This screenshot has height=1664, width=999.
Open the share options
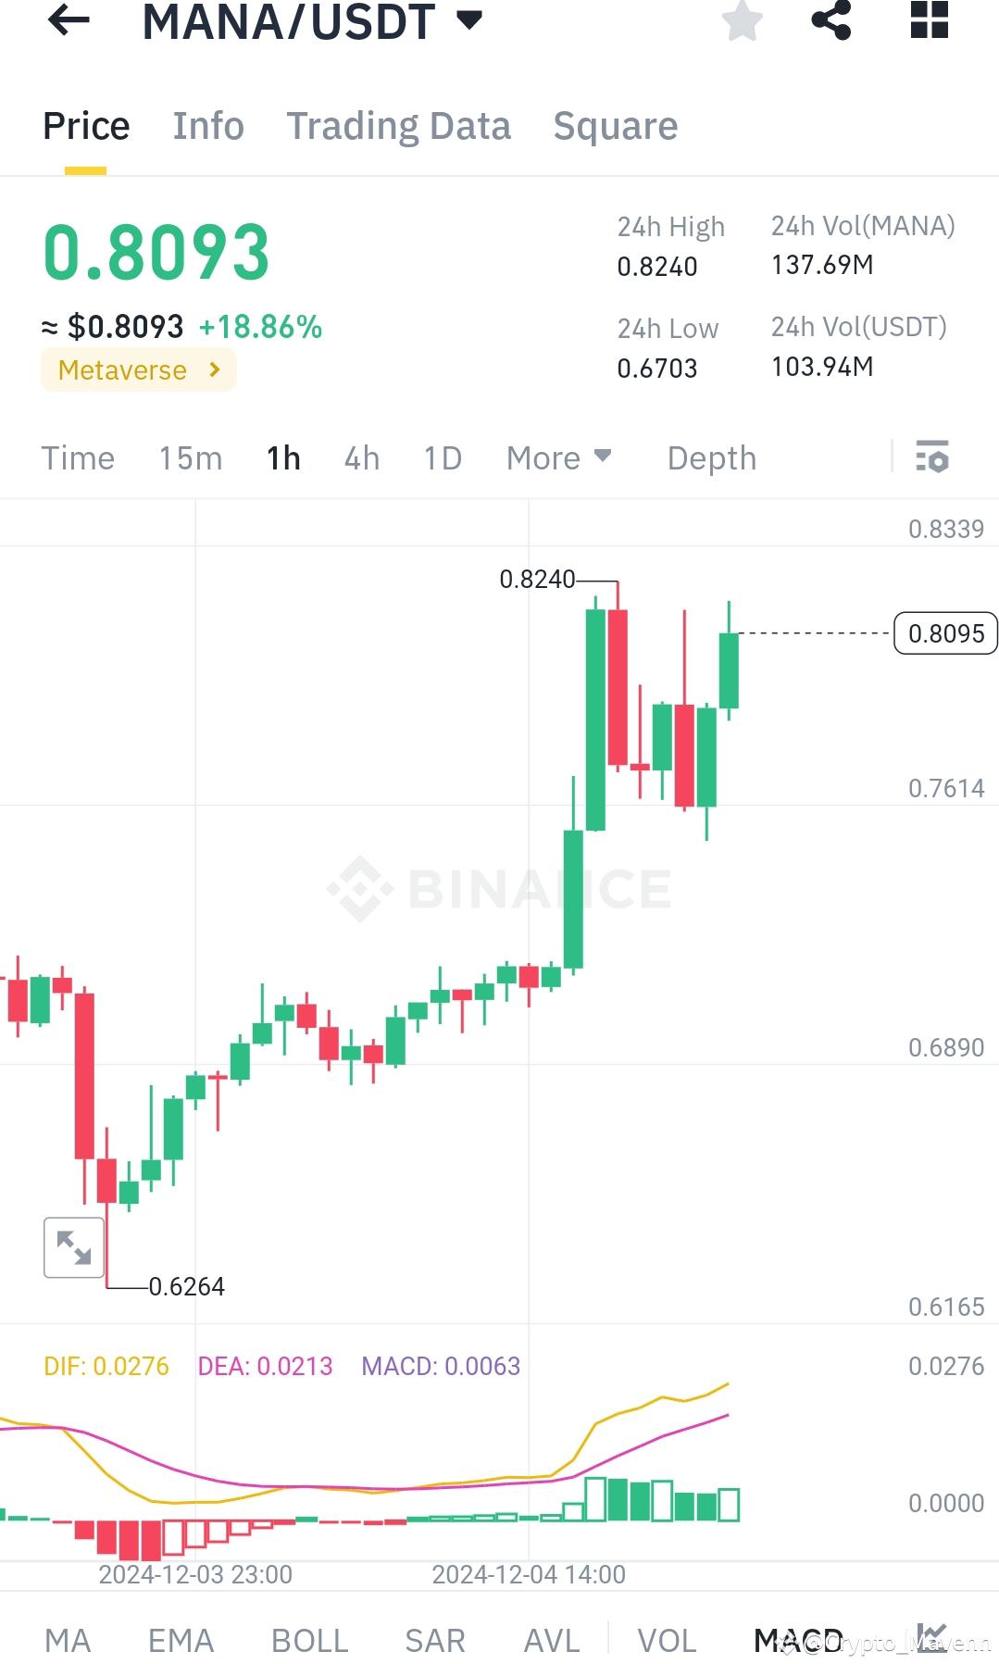(x=831, y=23)
